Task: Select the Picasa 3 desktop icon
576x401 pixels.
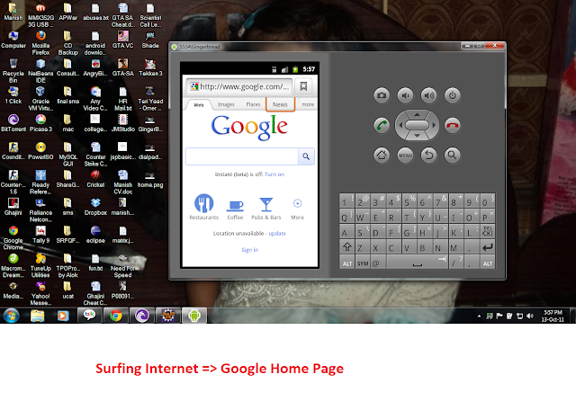Action: 40,123
